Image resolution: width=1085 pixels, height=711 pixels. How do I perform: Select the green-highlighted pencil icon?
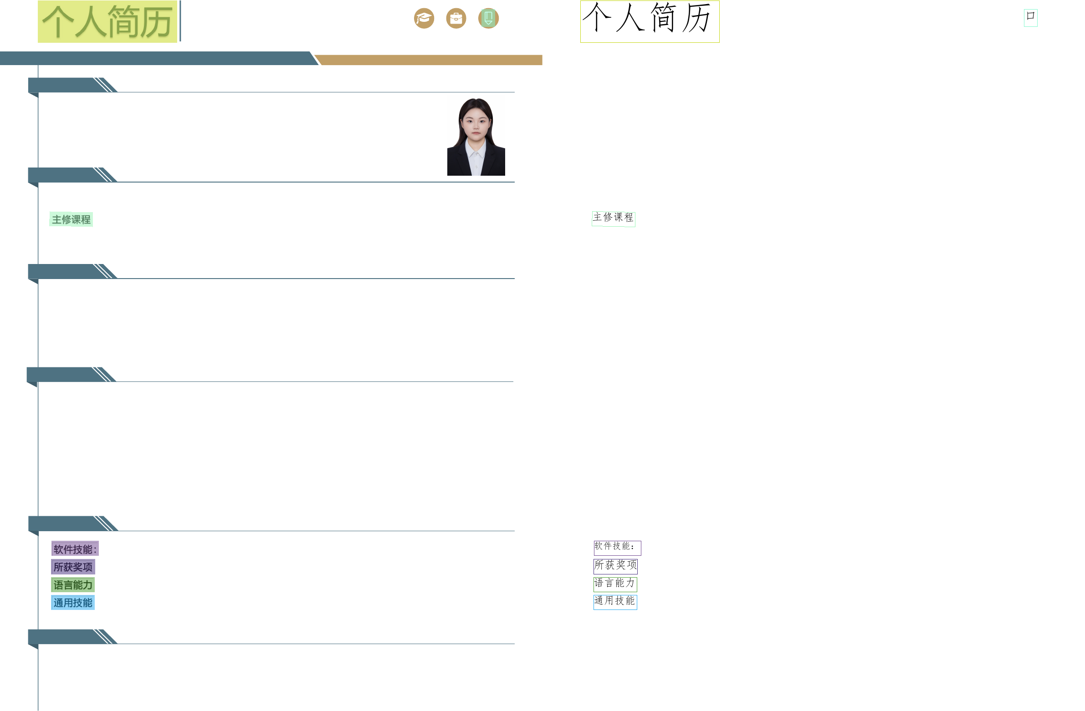tap(488, 19)
